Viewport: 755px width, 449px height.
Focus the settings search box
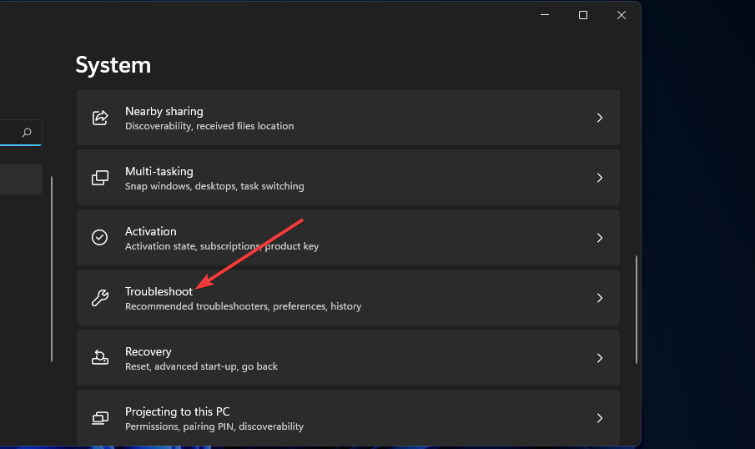[x=10, y=133]
